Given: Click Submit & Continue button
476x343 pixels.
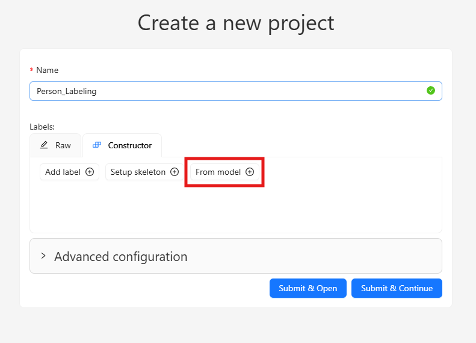Looking at the screenshot, I should (x=397, y=288).
